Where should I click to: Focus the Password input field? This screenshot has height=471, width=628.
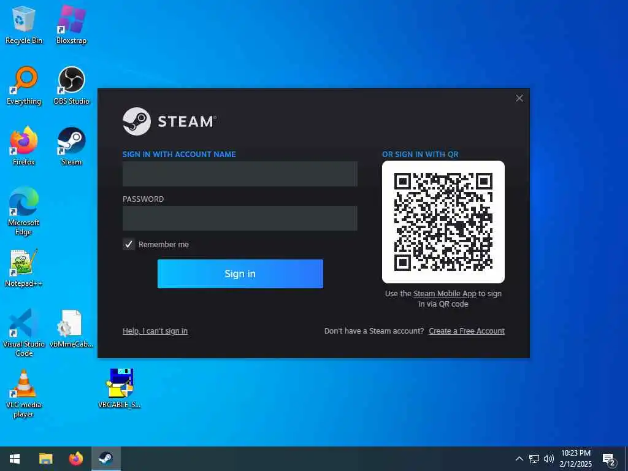tap(240, 218)
